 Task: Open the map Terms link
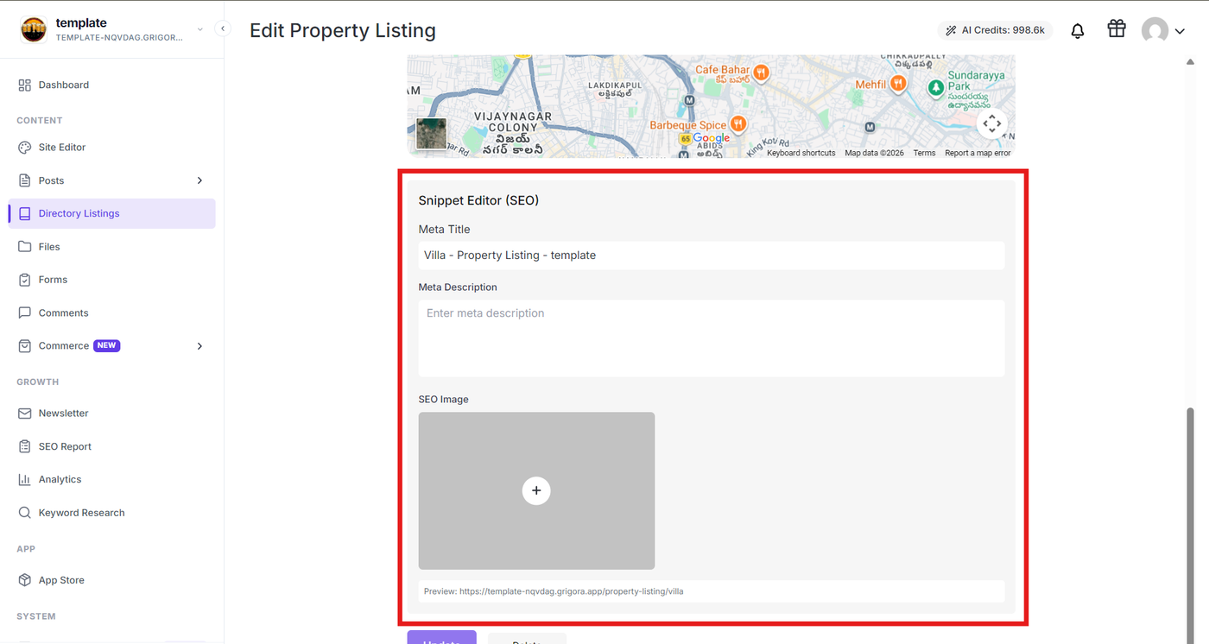(x=924, y=153)
